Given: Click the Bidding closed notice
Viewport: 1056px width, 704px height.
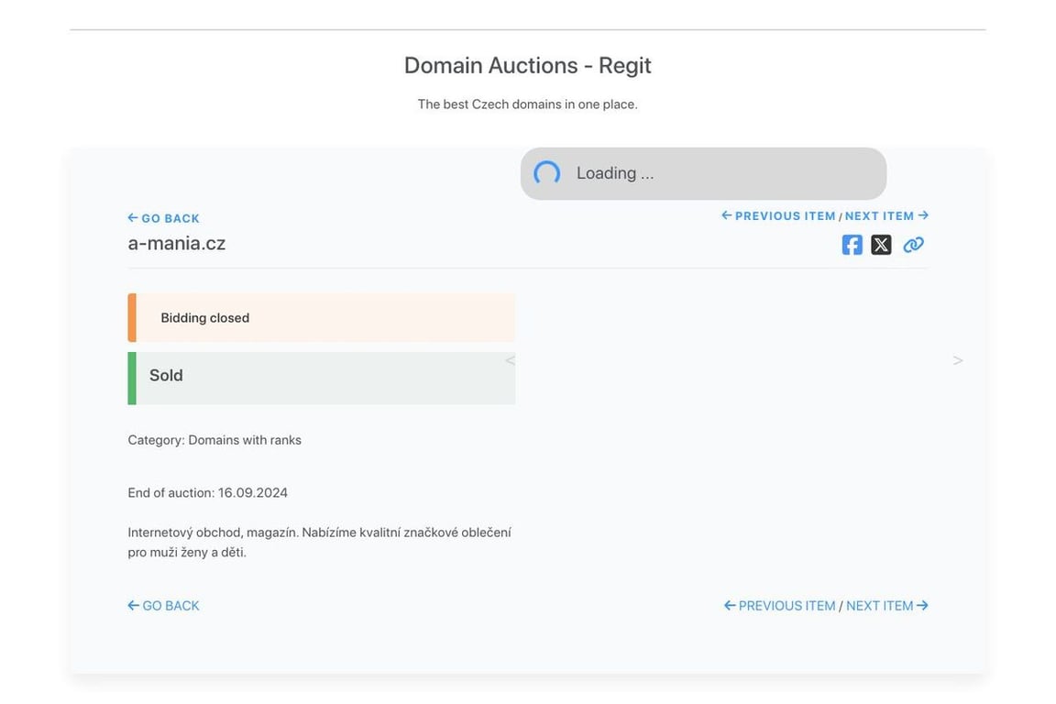Looking at the screenshot, I should (322, 317).
